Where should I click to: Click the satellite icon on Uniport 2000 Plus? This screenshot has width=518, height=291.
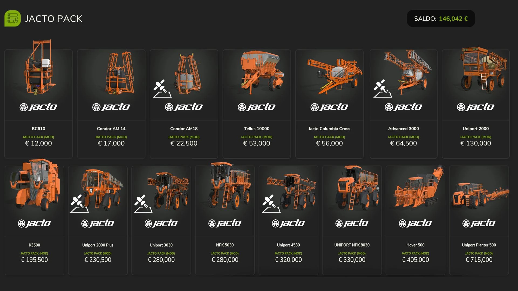pyautogui.click(x=80, y=203)
